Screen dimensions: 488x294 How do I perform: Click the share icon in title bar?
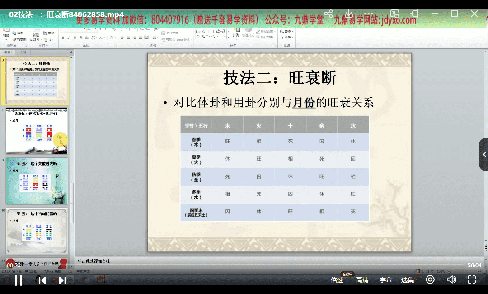pos(328,14)
